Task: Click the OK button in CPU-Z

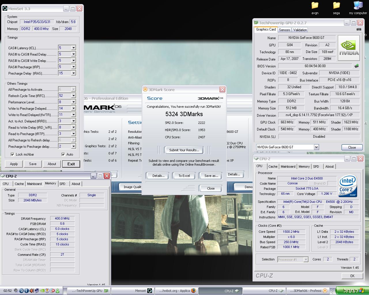Action: click(x=352, y=276)
